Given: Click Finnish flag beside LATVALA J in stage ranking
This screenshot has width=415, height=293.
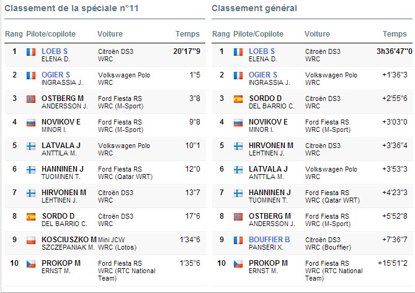Looking at the screenshot, I should pyautogui.click(x=31, y=146).
